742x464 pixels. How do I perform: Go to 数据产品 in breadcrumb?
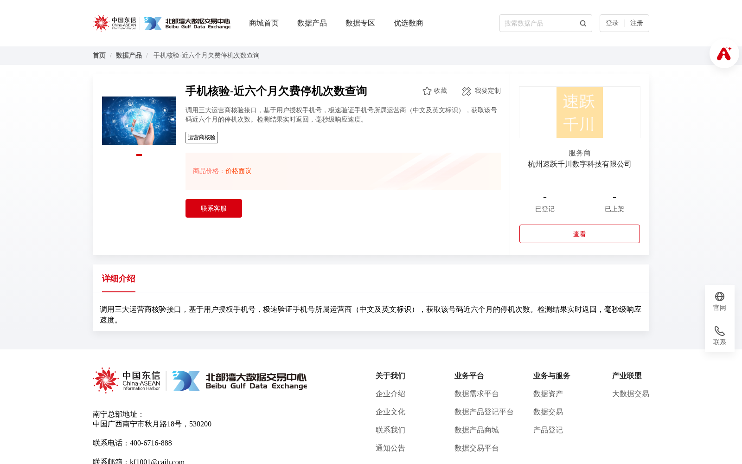click(129, 55)
